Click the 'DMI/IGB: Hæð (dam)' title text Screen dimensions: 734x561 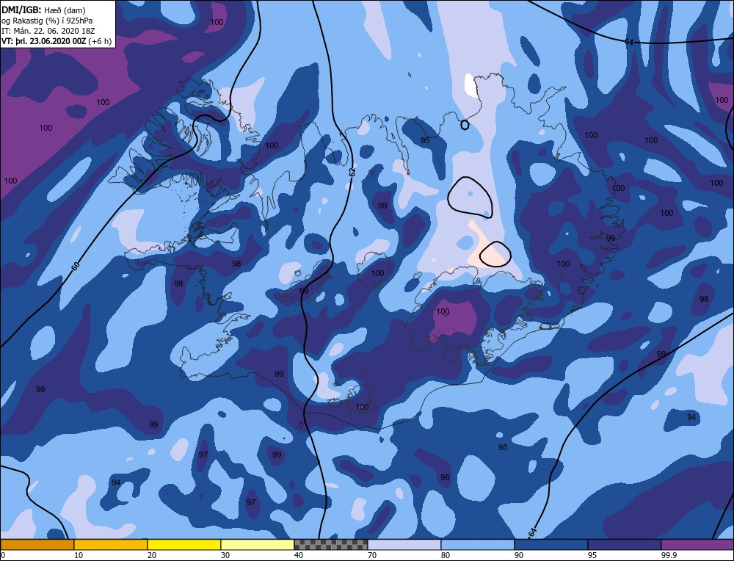(x=43, y=10)
